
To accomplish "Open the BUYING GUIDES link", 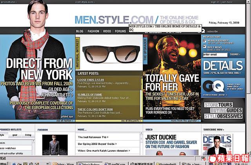I will (x=226, y=110).
